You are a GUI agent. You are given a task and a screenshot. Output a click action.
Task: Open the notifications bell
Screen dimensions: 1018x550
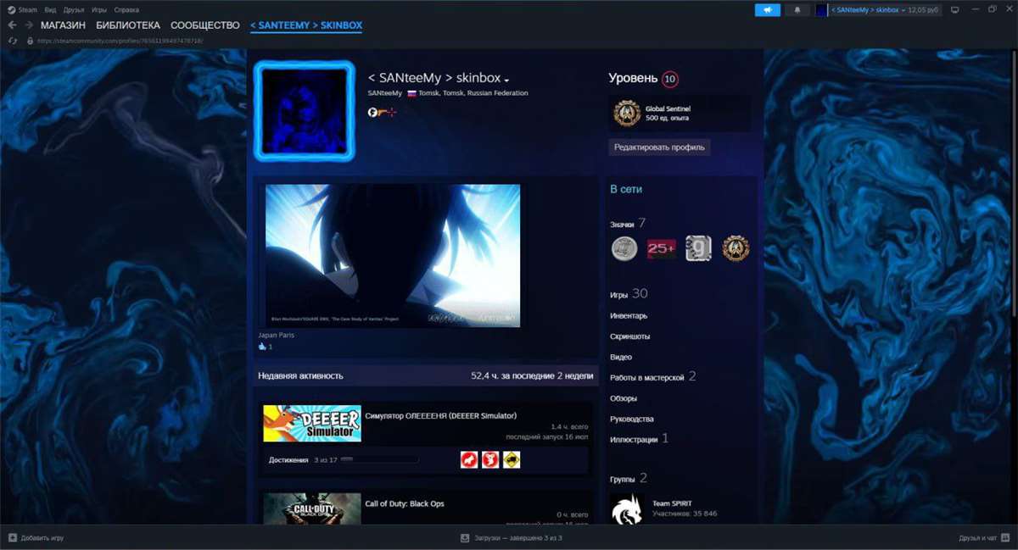click(797, 9)
